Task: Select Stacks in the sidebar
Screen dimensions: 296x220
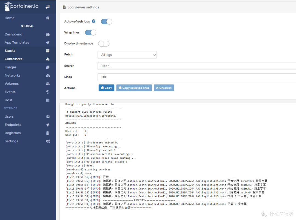Action: [28, 51]
